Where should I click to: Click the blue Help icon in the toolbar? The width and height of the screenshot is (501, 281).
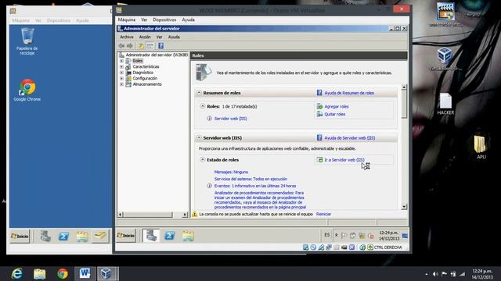160,46
